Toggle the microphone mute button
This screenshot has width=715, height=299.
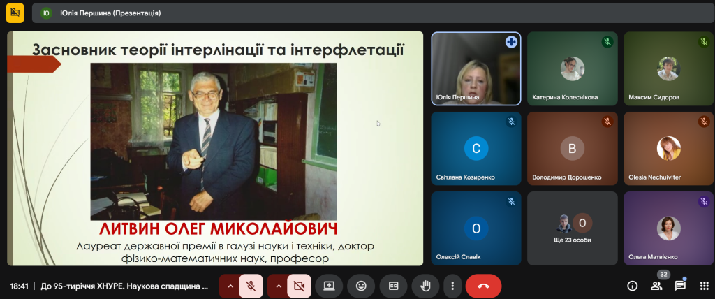point(251,286)
